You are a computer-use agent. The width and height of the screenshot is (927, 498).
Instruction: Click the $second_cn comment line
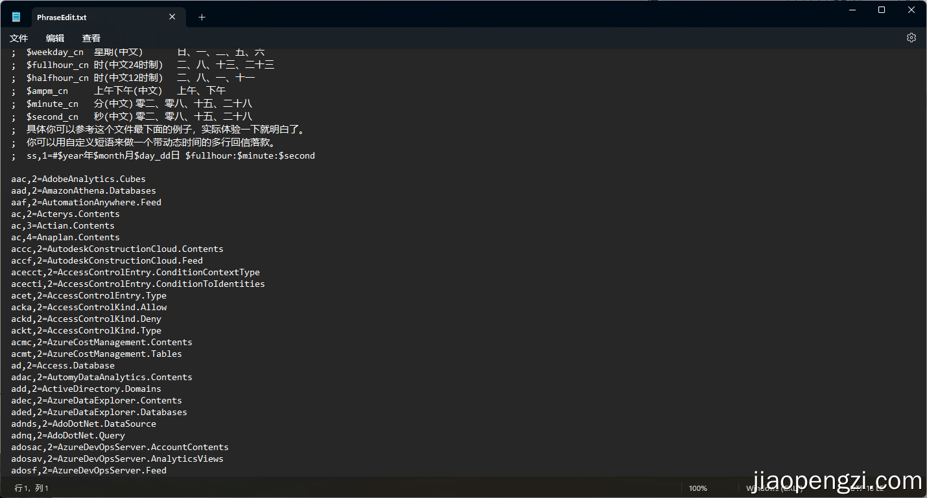click(x=132, y=117)
